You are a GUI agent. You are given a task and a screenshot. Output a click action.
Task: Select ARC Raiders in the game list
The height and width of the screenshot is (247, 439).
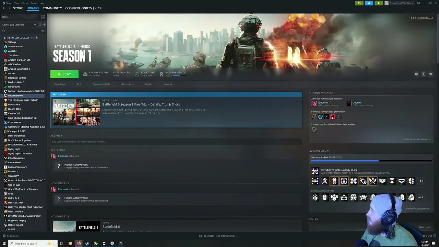[x=14, y=64]
